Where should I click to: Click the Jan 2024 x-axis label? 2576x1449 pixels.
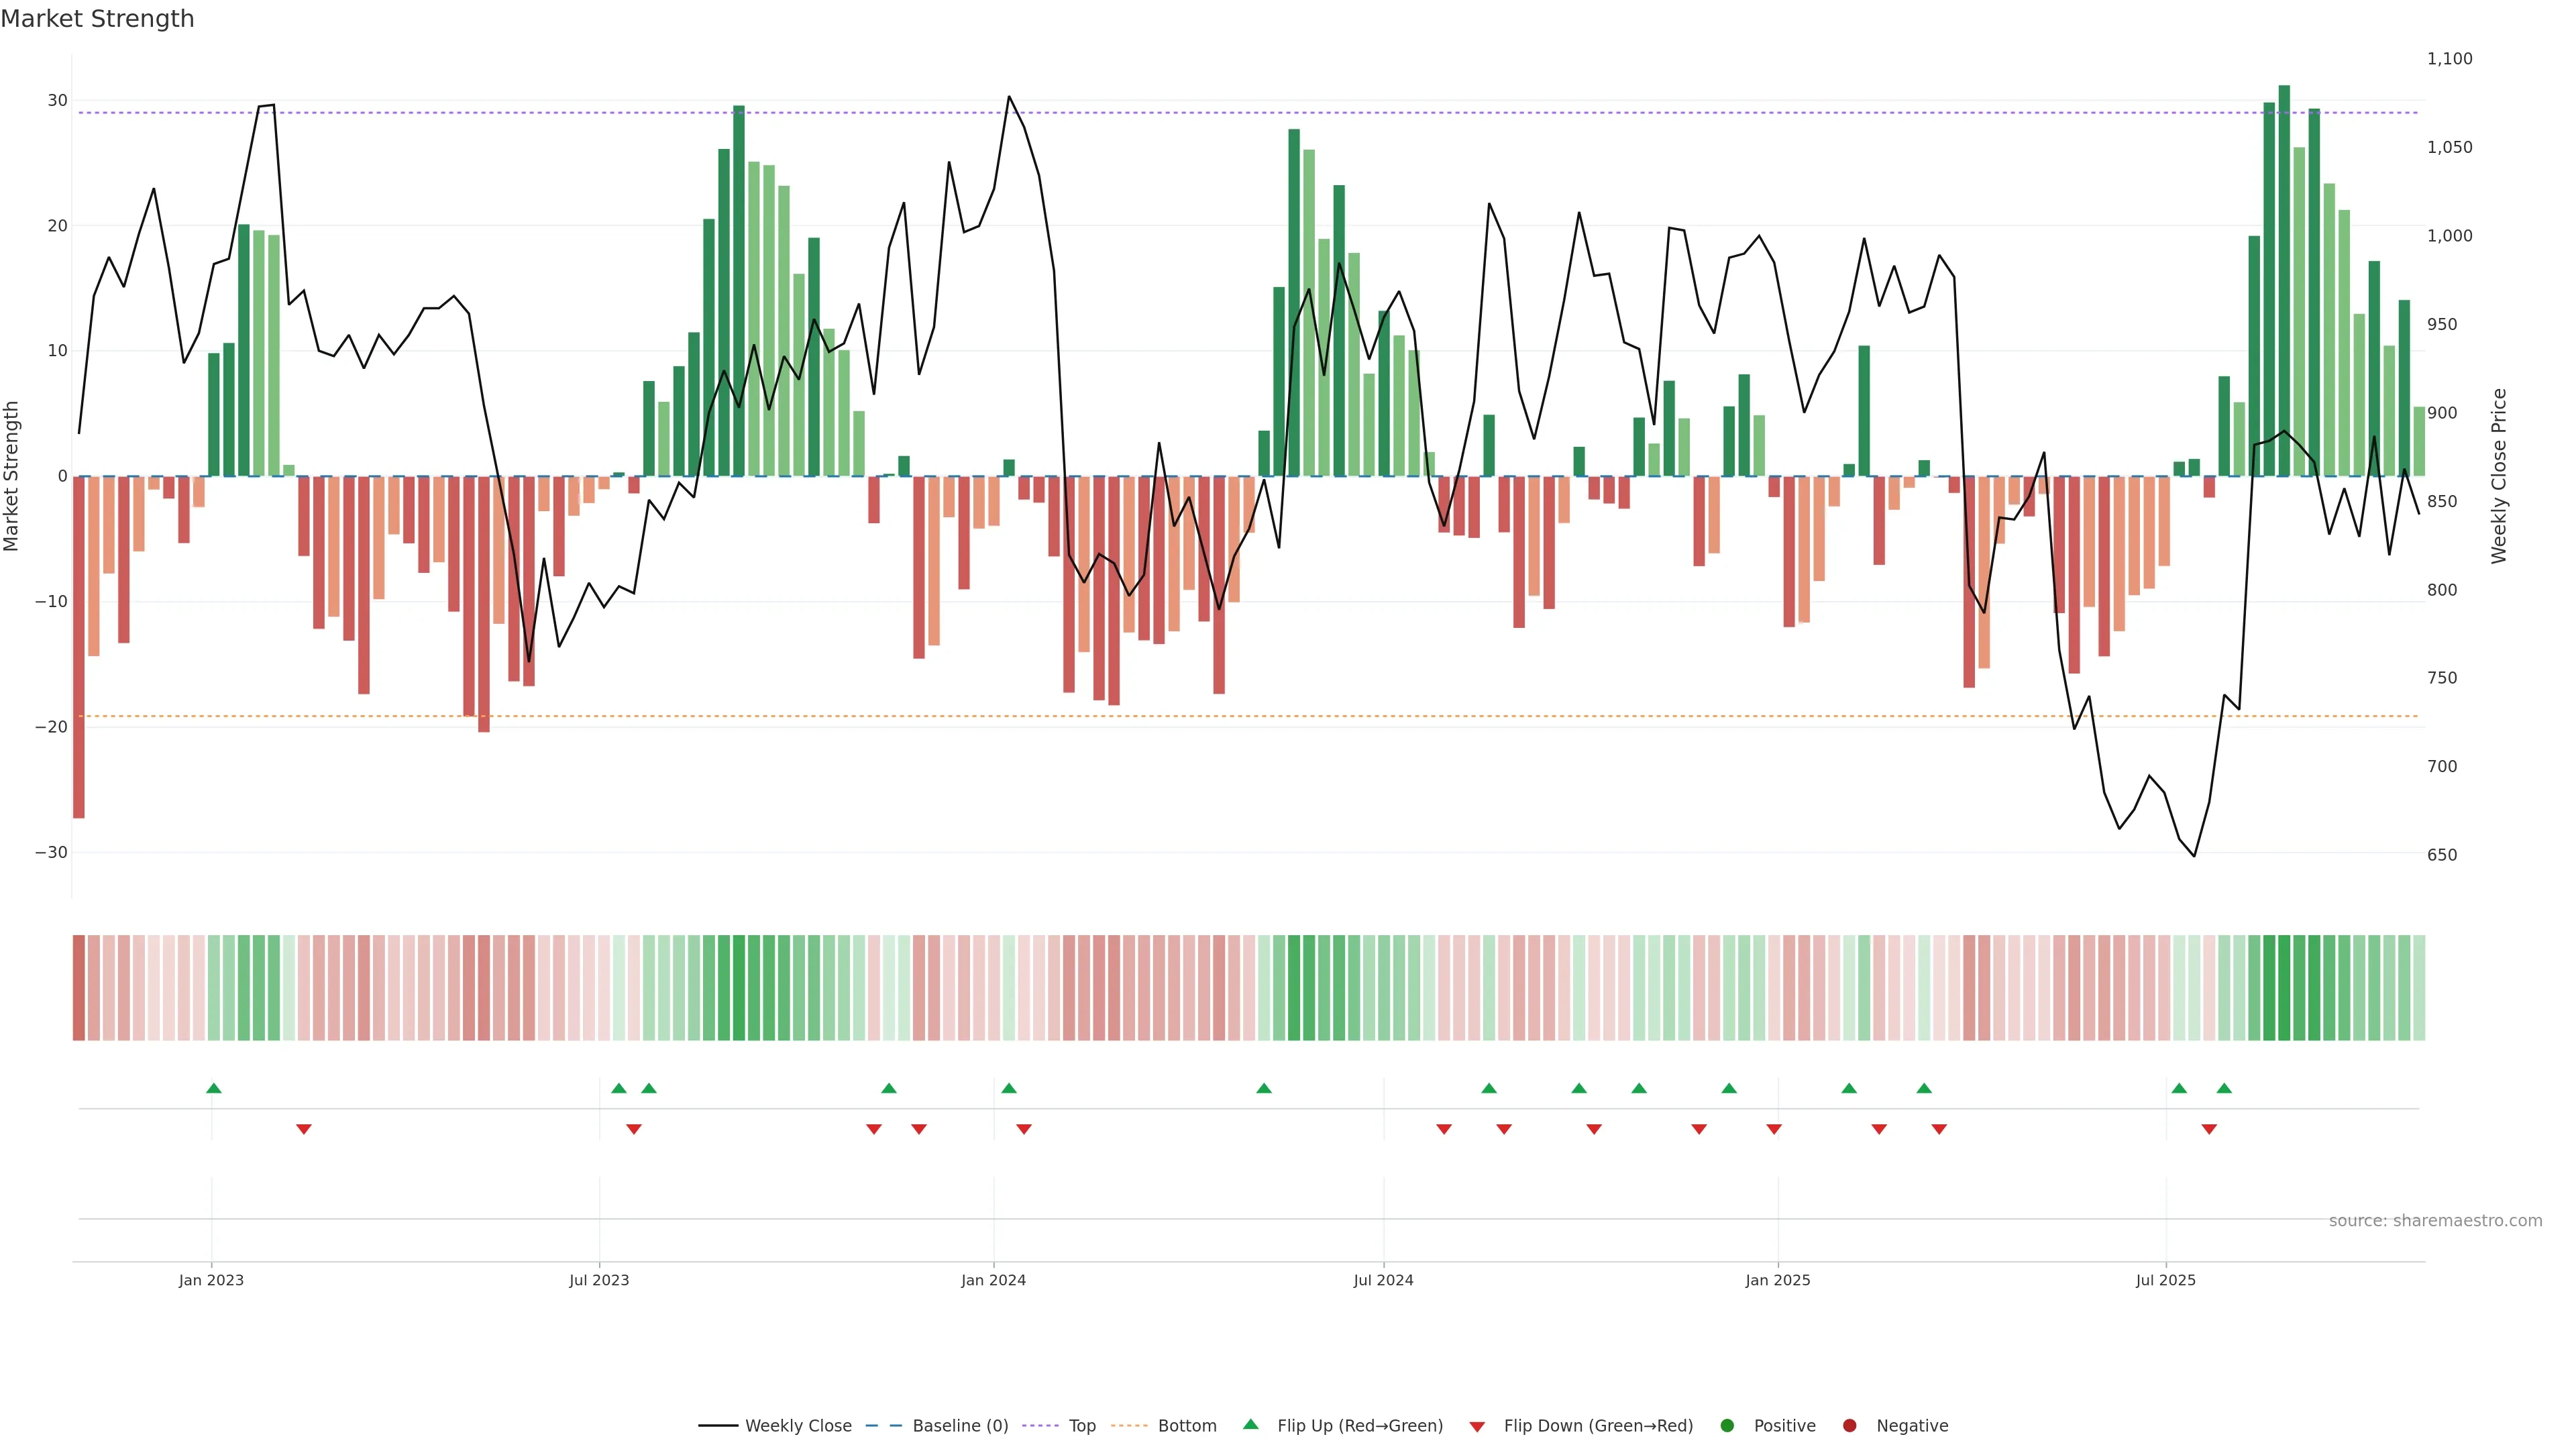point(993,1280)
